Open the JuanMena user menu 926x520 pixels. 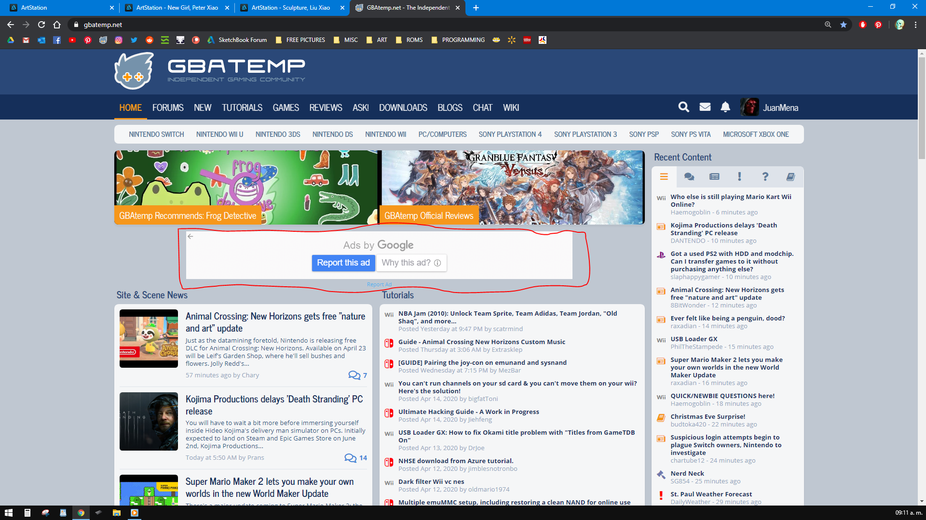point(769,107)
